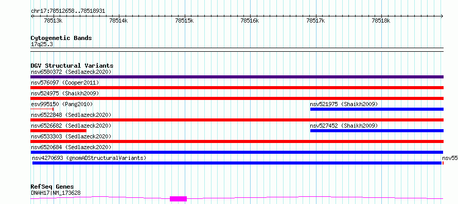Open nsv6526682 (Sedlazeck2020) variant label

[x=71, y=126]
